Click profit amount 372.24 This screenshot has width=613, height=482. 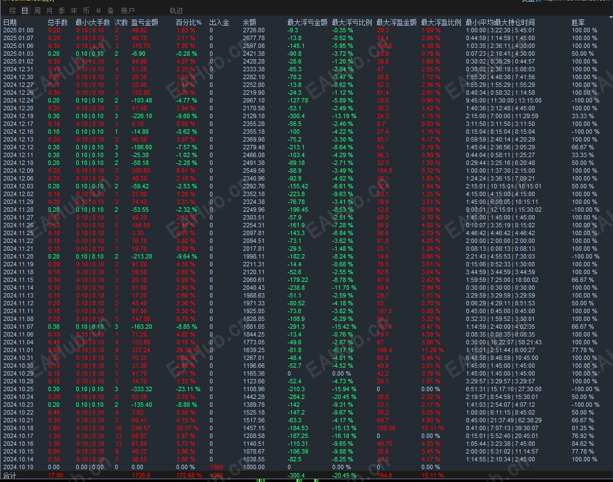tap(141, 350)
